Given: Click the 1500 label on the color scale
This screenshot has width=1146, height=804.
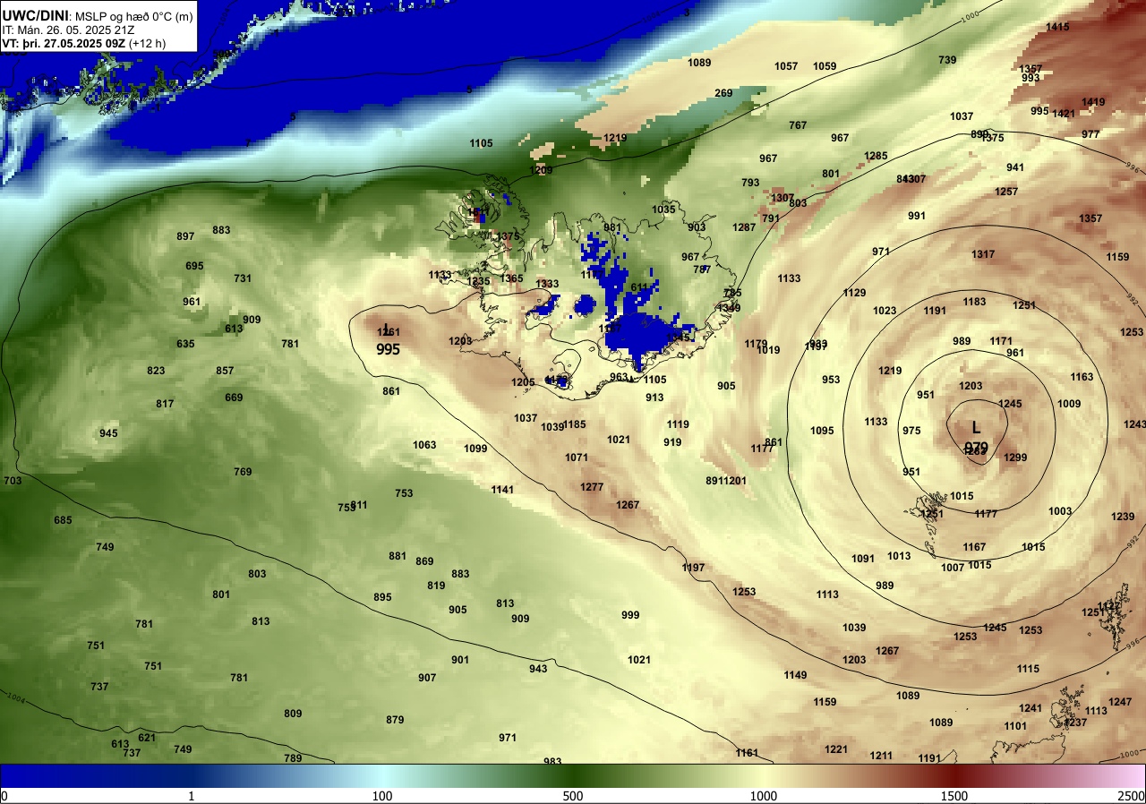Looking at the screenshot, I should pyautogui.click(x=954, y=796).
